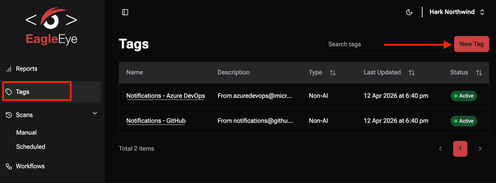Screen dimensions: 496x183
Task: Open Scheduled scans
Action: coord(31,147)
